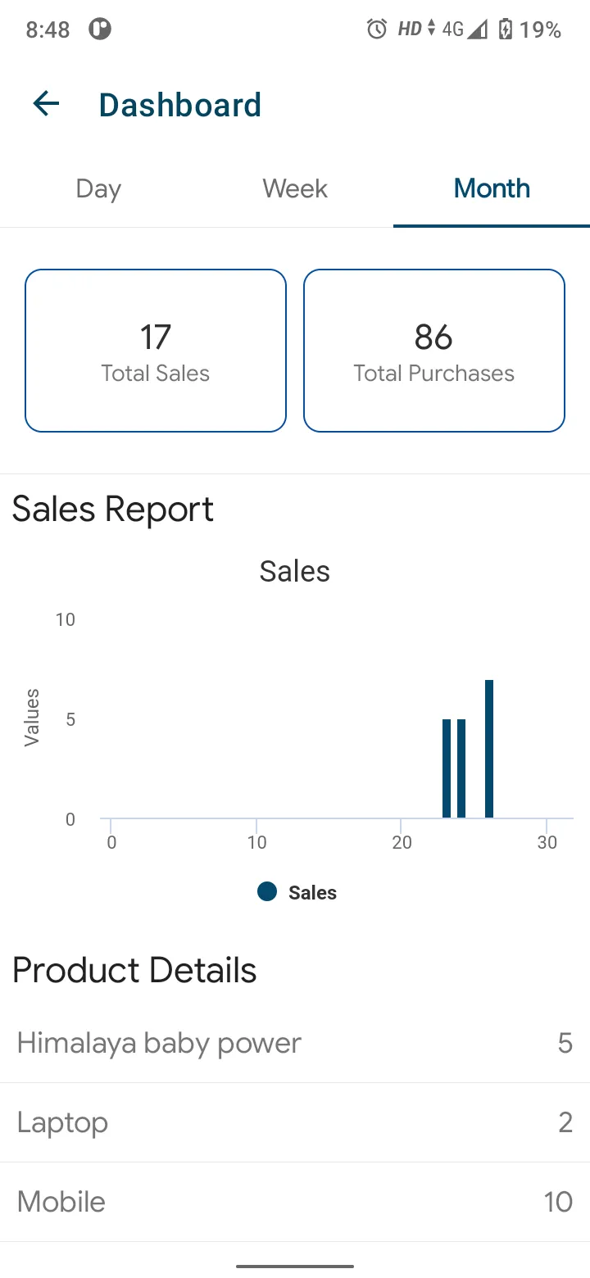The height and width of the screenshot is (1278, 590).
Task: Tap the Sales Report heading
Action: coord(113,510)
